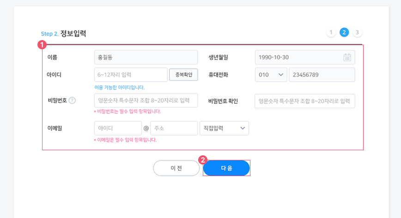This screenshot has width=401, height=218.
Task: Click the 이전 previous button
Action: [176, 168]
